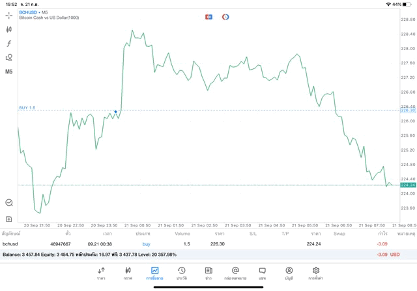Open the BCHUSD symbol header
The height and width of the screenshot is (291, 417).
coord(29,12)
